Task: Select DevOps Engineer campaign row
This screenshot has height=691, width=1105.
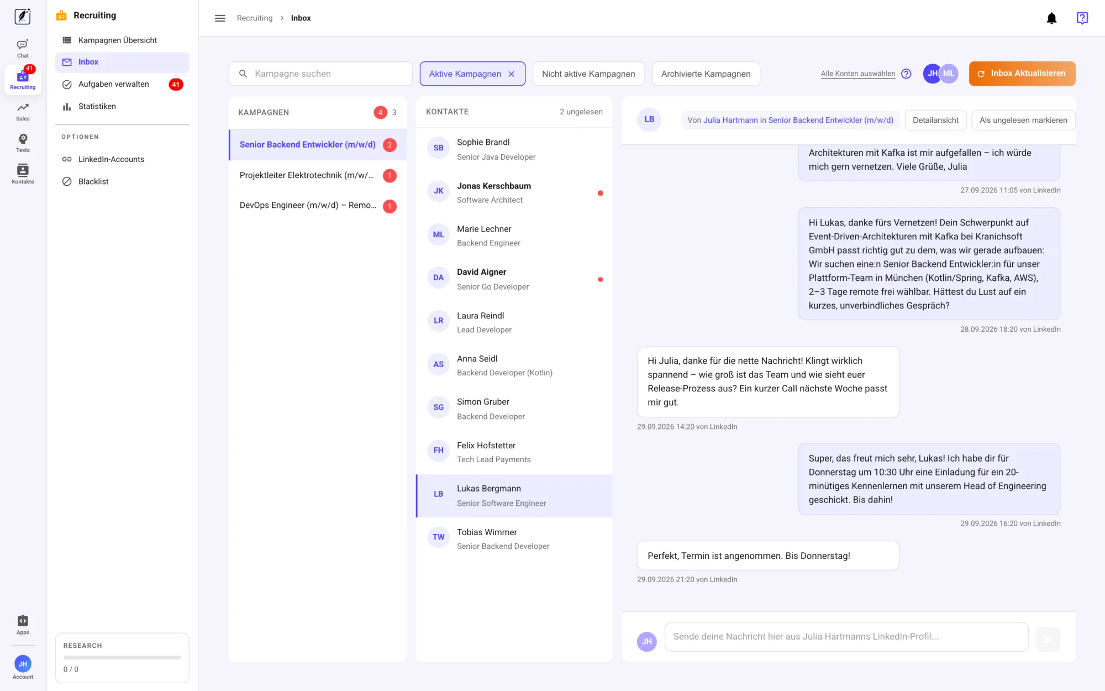Action: point(318,206)
